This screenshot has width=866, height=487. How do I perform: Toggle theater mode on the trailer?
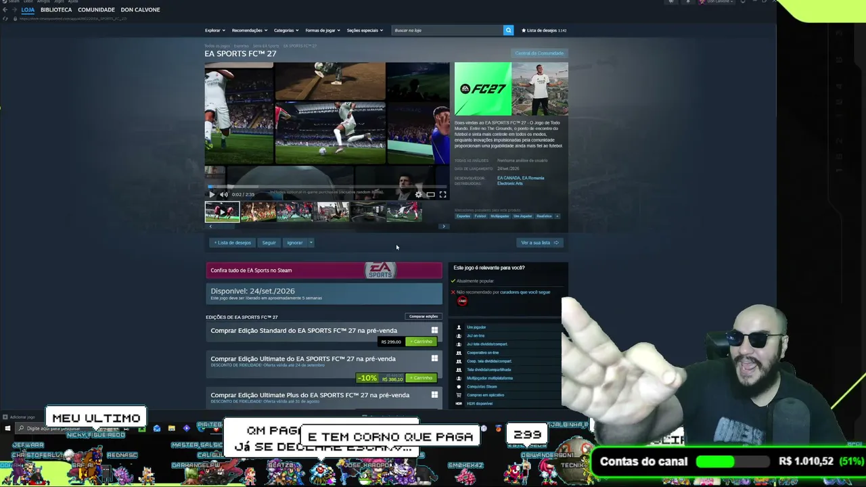point(430,195)
